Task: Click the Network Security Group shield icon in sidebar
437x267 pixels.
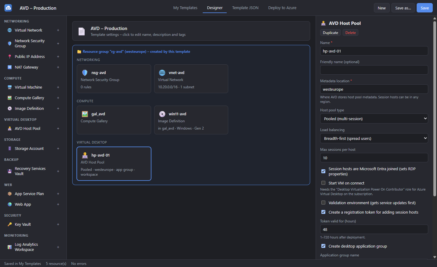Action: (10, 43)
